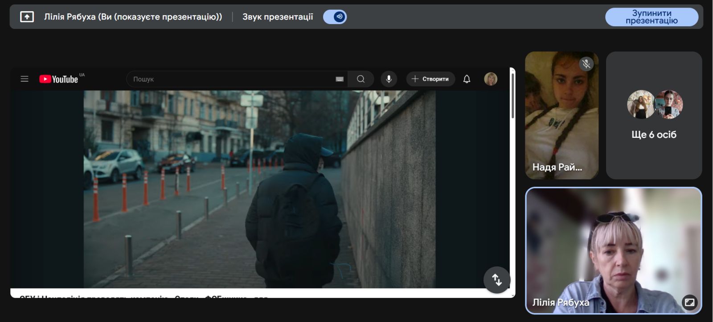Stop presenting with Зупинити презентацію

pos(652,17)
